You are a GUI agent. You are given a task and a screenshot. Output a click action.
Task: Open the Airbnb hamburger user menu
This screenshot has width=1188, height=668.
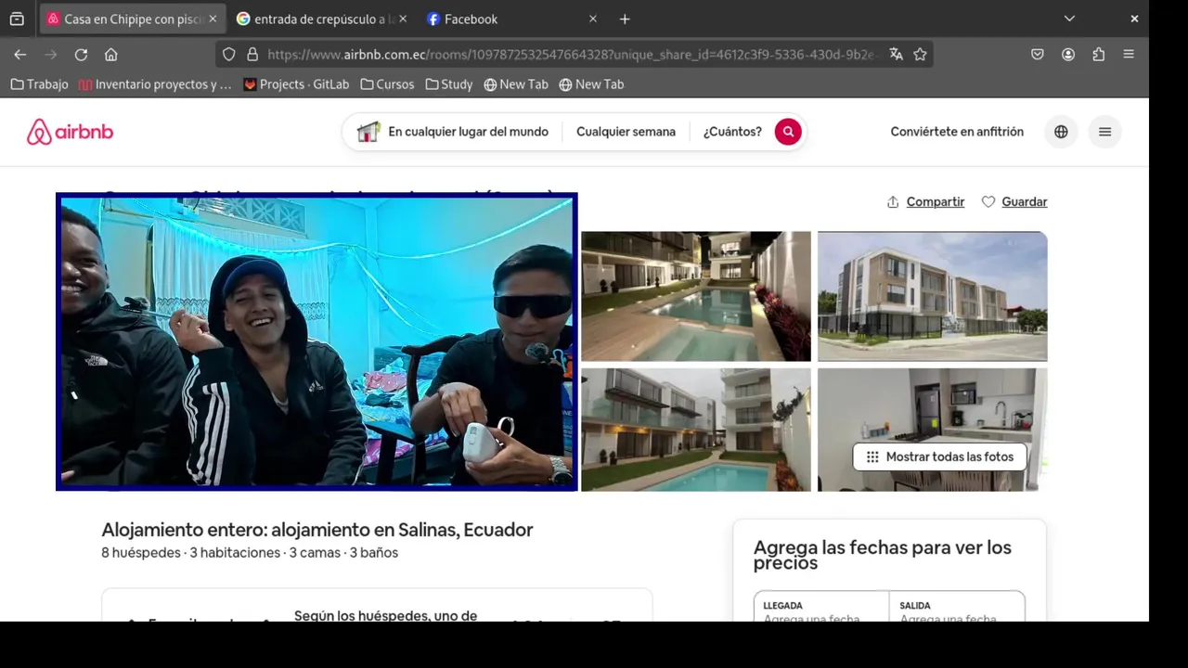(1104, 132)
